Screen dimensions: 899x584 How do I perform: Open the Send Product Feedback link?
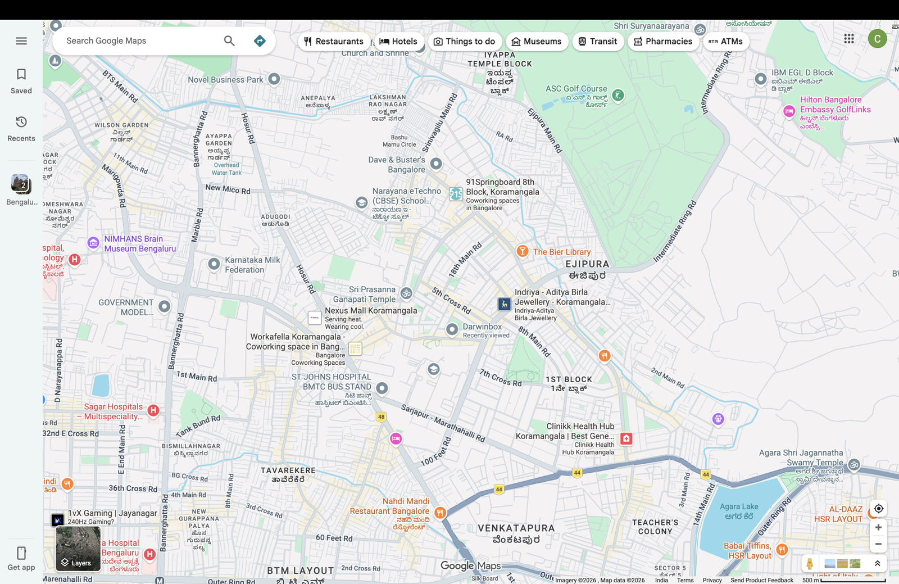(761, 580)
